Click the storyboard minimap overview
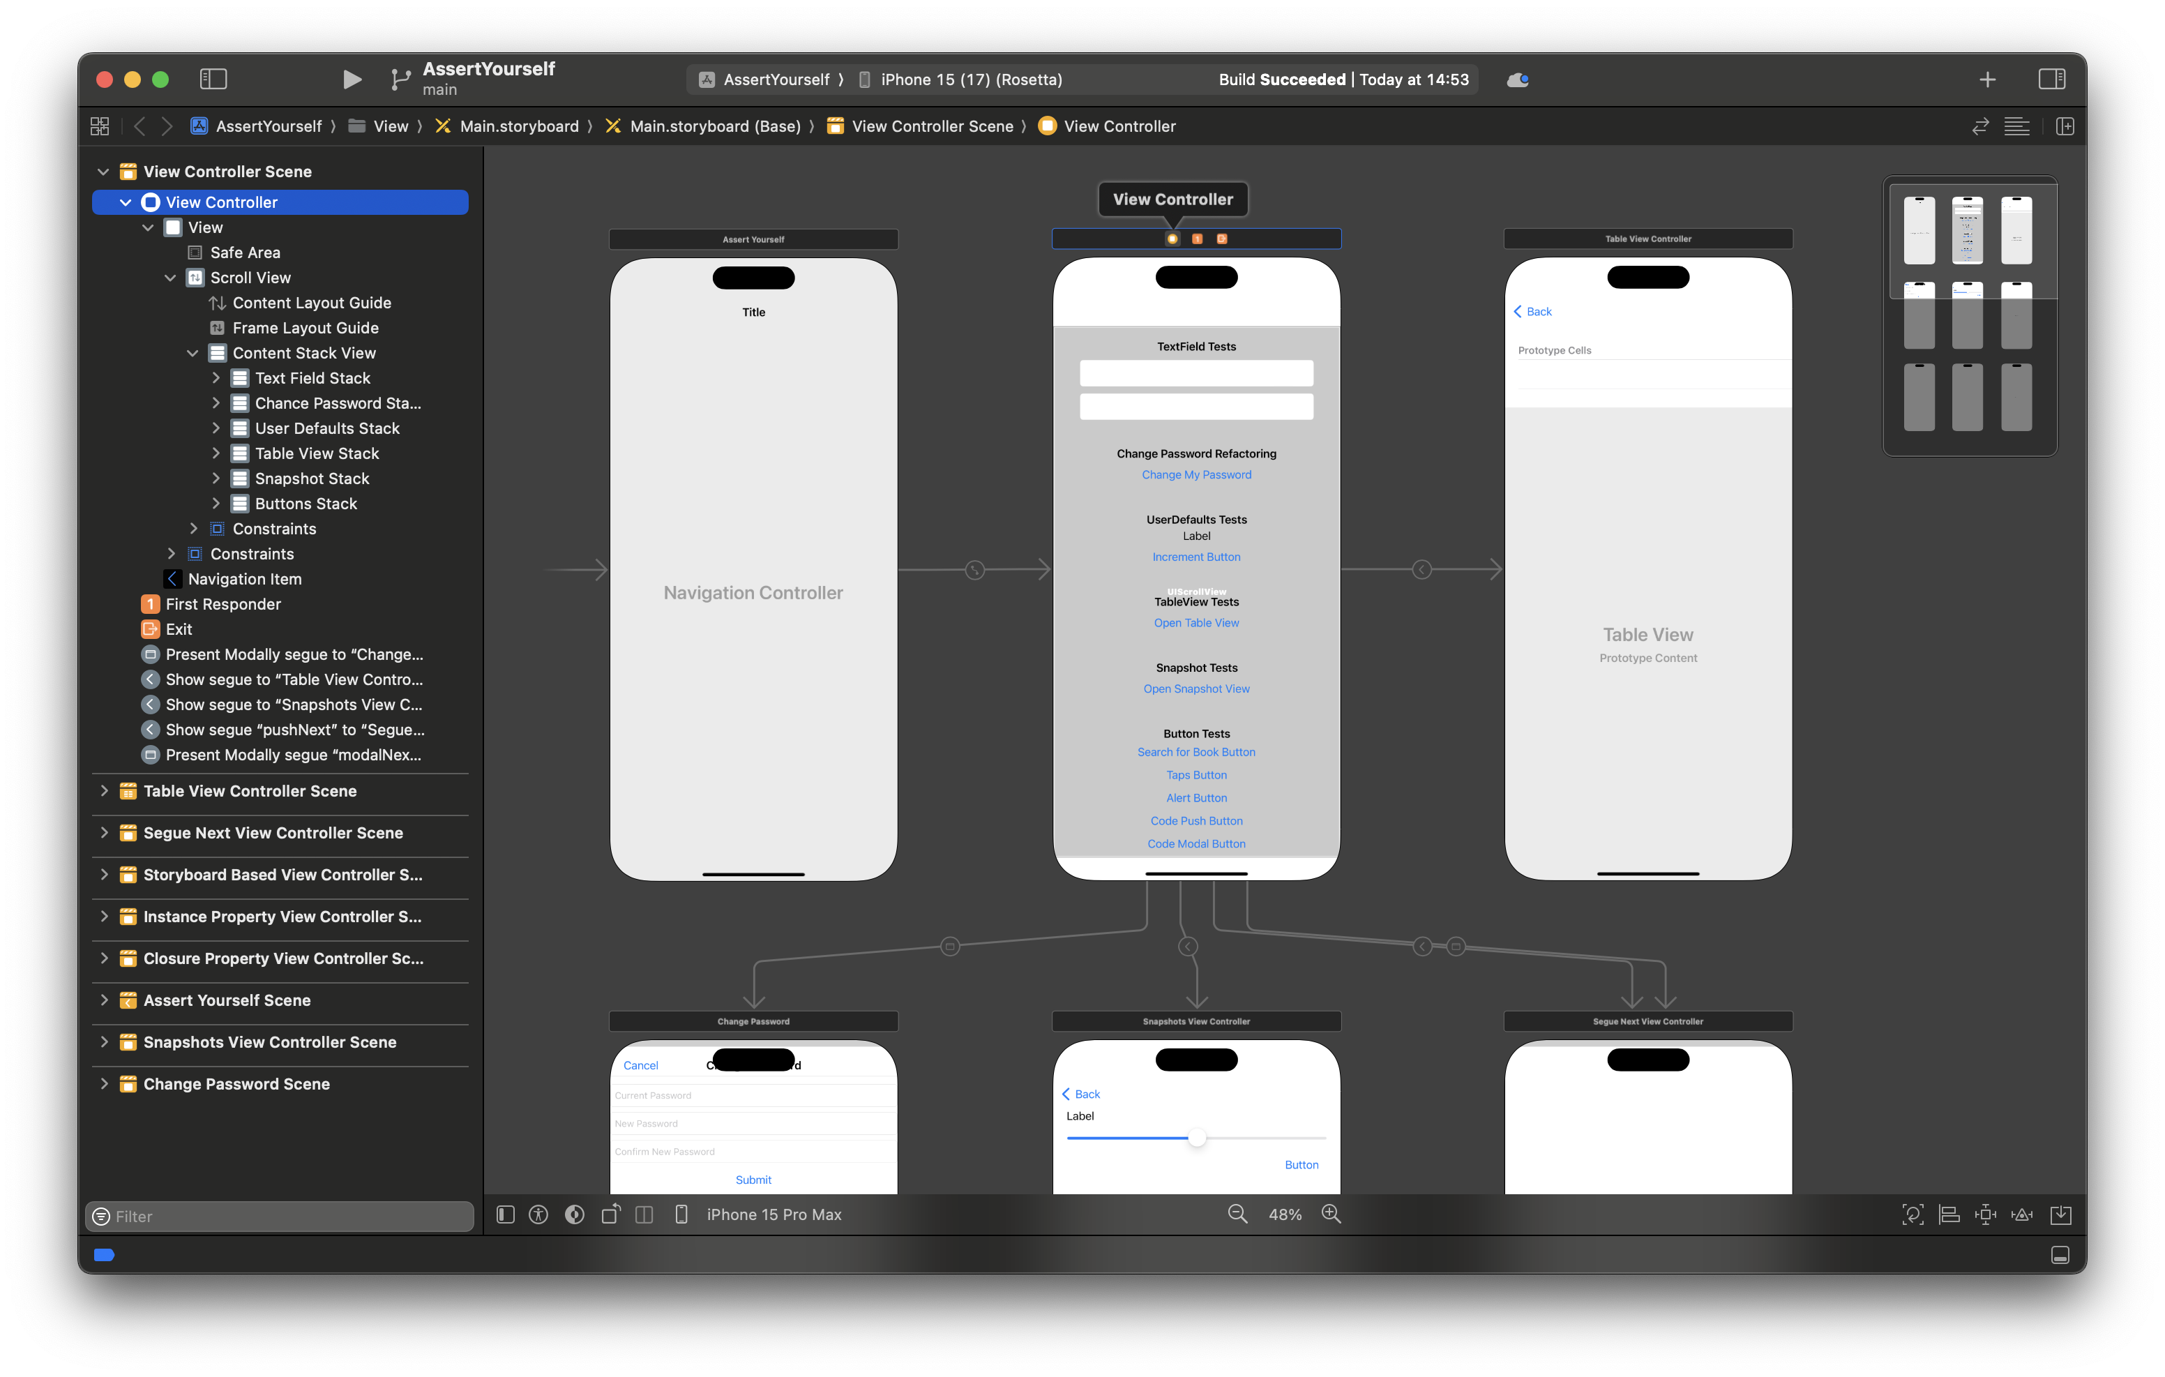This screenshot has height=1377, width=2165. (x=1969, y=316)
